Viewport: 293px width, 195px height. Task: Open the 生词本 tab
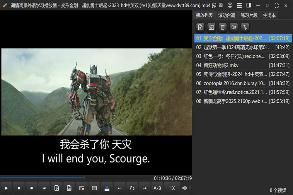coord(269,15)
